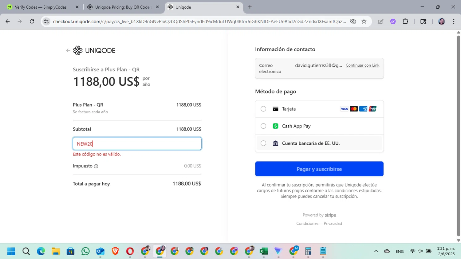Open File Explorer from taskbar
The image size is (461, 259).
(56, 251)
